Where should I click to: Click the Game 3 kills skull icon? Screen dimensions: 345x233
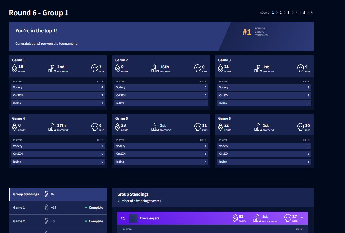click(x=300, y=68)
